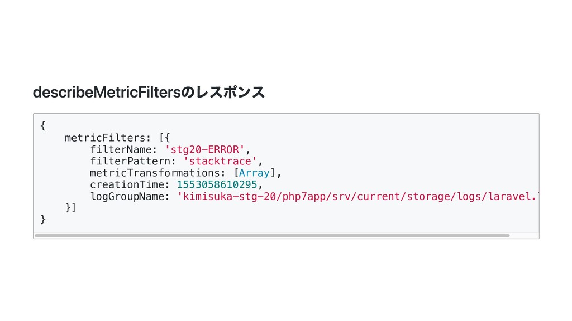Click the word レスポンス in the heading
This screenshot has height=321, width=572.
coord(230,92)
